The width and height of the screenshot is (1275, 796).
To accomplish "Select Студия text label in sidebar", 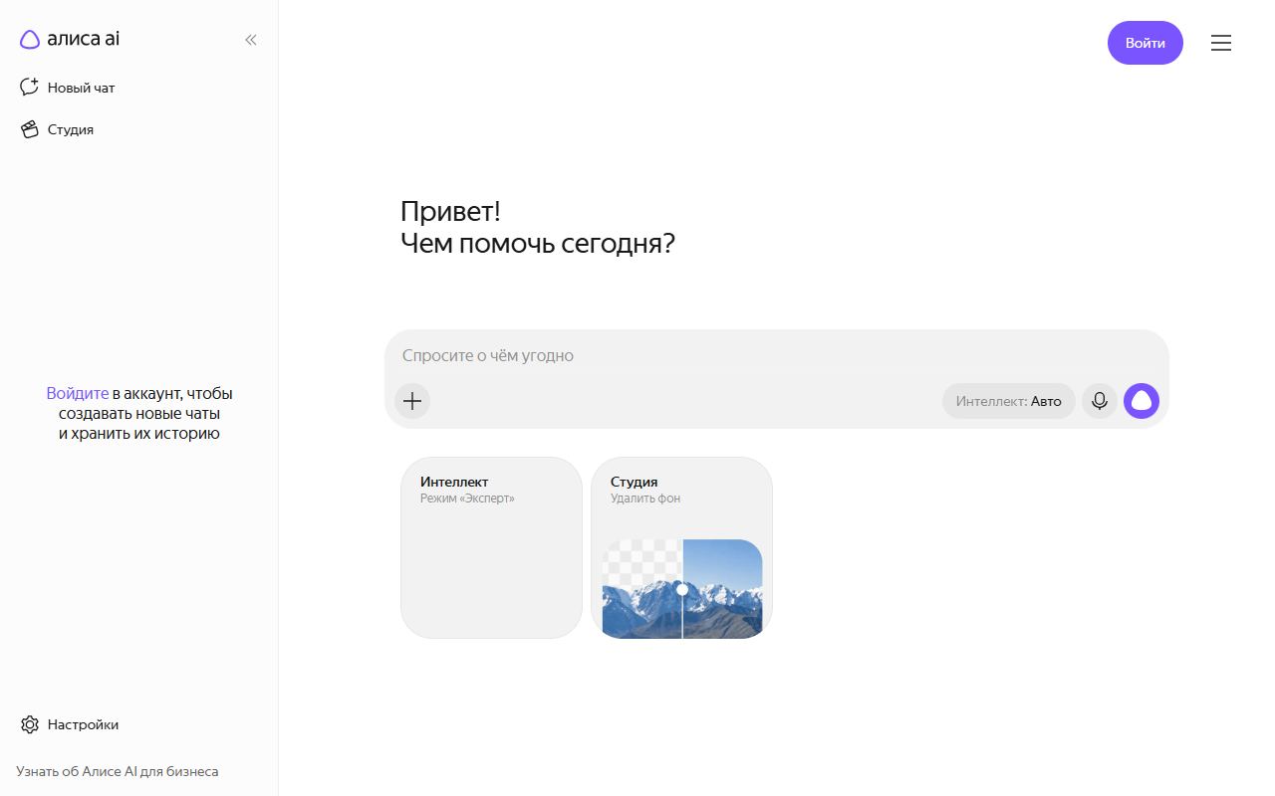I will pos(71,129).
